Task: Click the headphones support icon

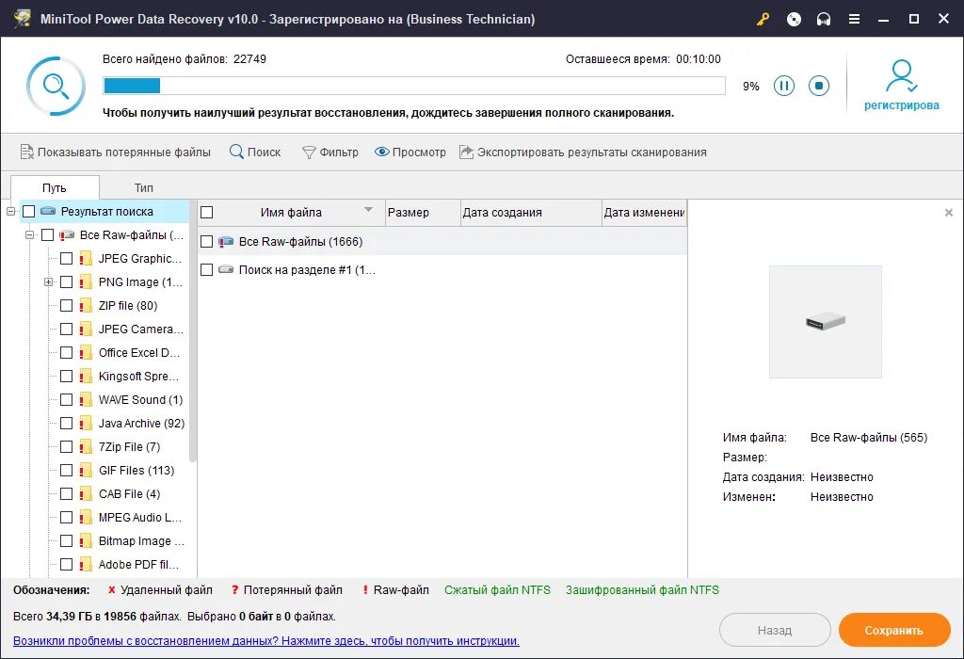Action: (x=824, y=19)
